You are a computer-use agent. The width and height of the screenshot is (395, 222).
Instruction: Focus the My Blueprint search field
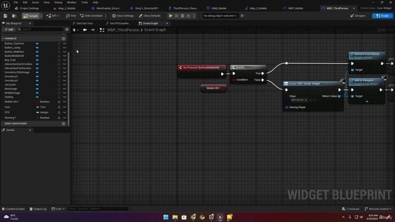pos(40,30)
